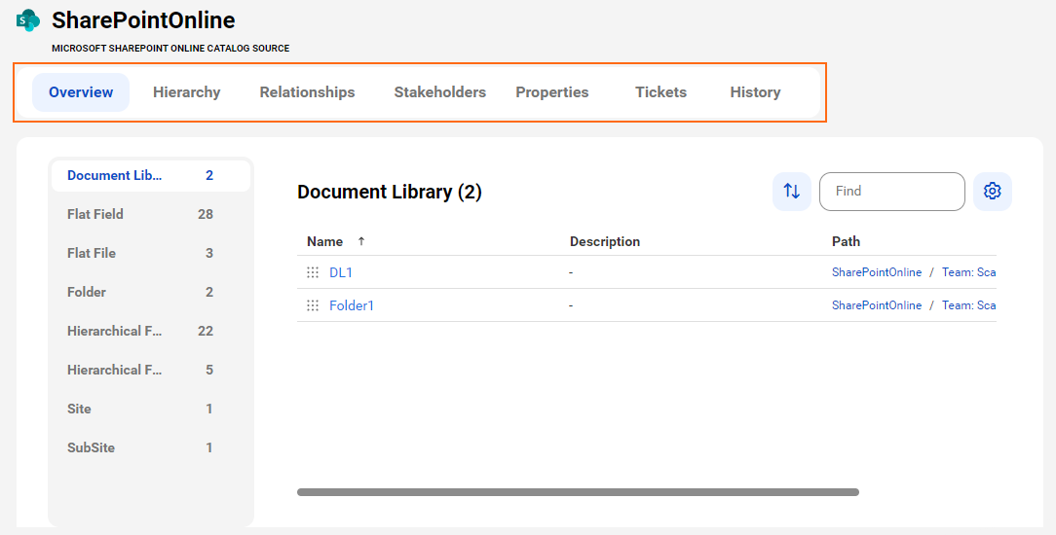1056x535 pixels.
Task: Click Team: Sca path link in Folder1 row
Action: coord(968,305)
